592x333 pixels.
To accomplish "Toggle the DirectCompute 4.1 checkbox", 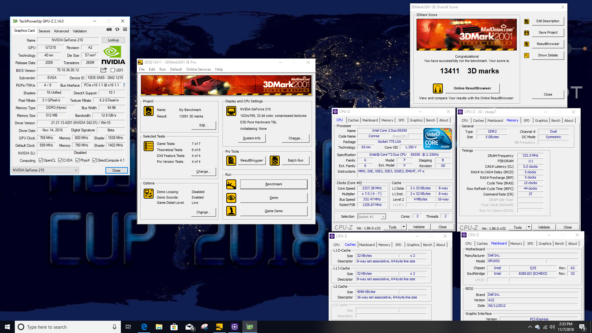I will tap(95, 160).
